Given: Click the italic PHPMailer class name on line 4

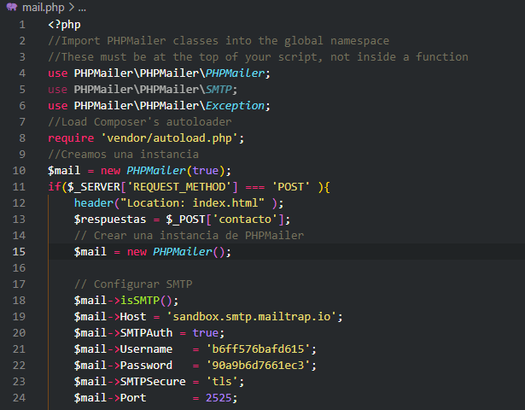Looking at the screenshot, I should coord(235,73).
